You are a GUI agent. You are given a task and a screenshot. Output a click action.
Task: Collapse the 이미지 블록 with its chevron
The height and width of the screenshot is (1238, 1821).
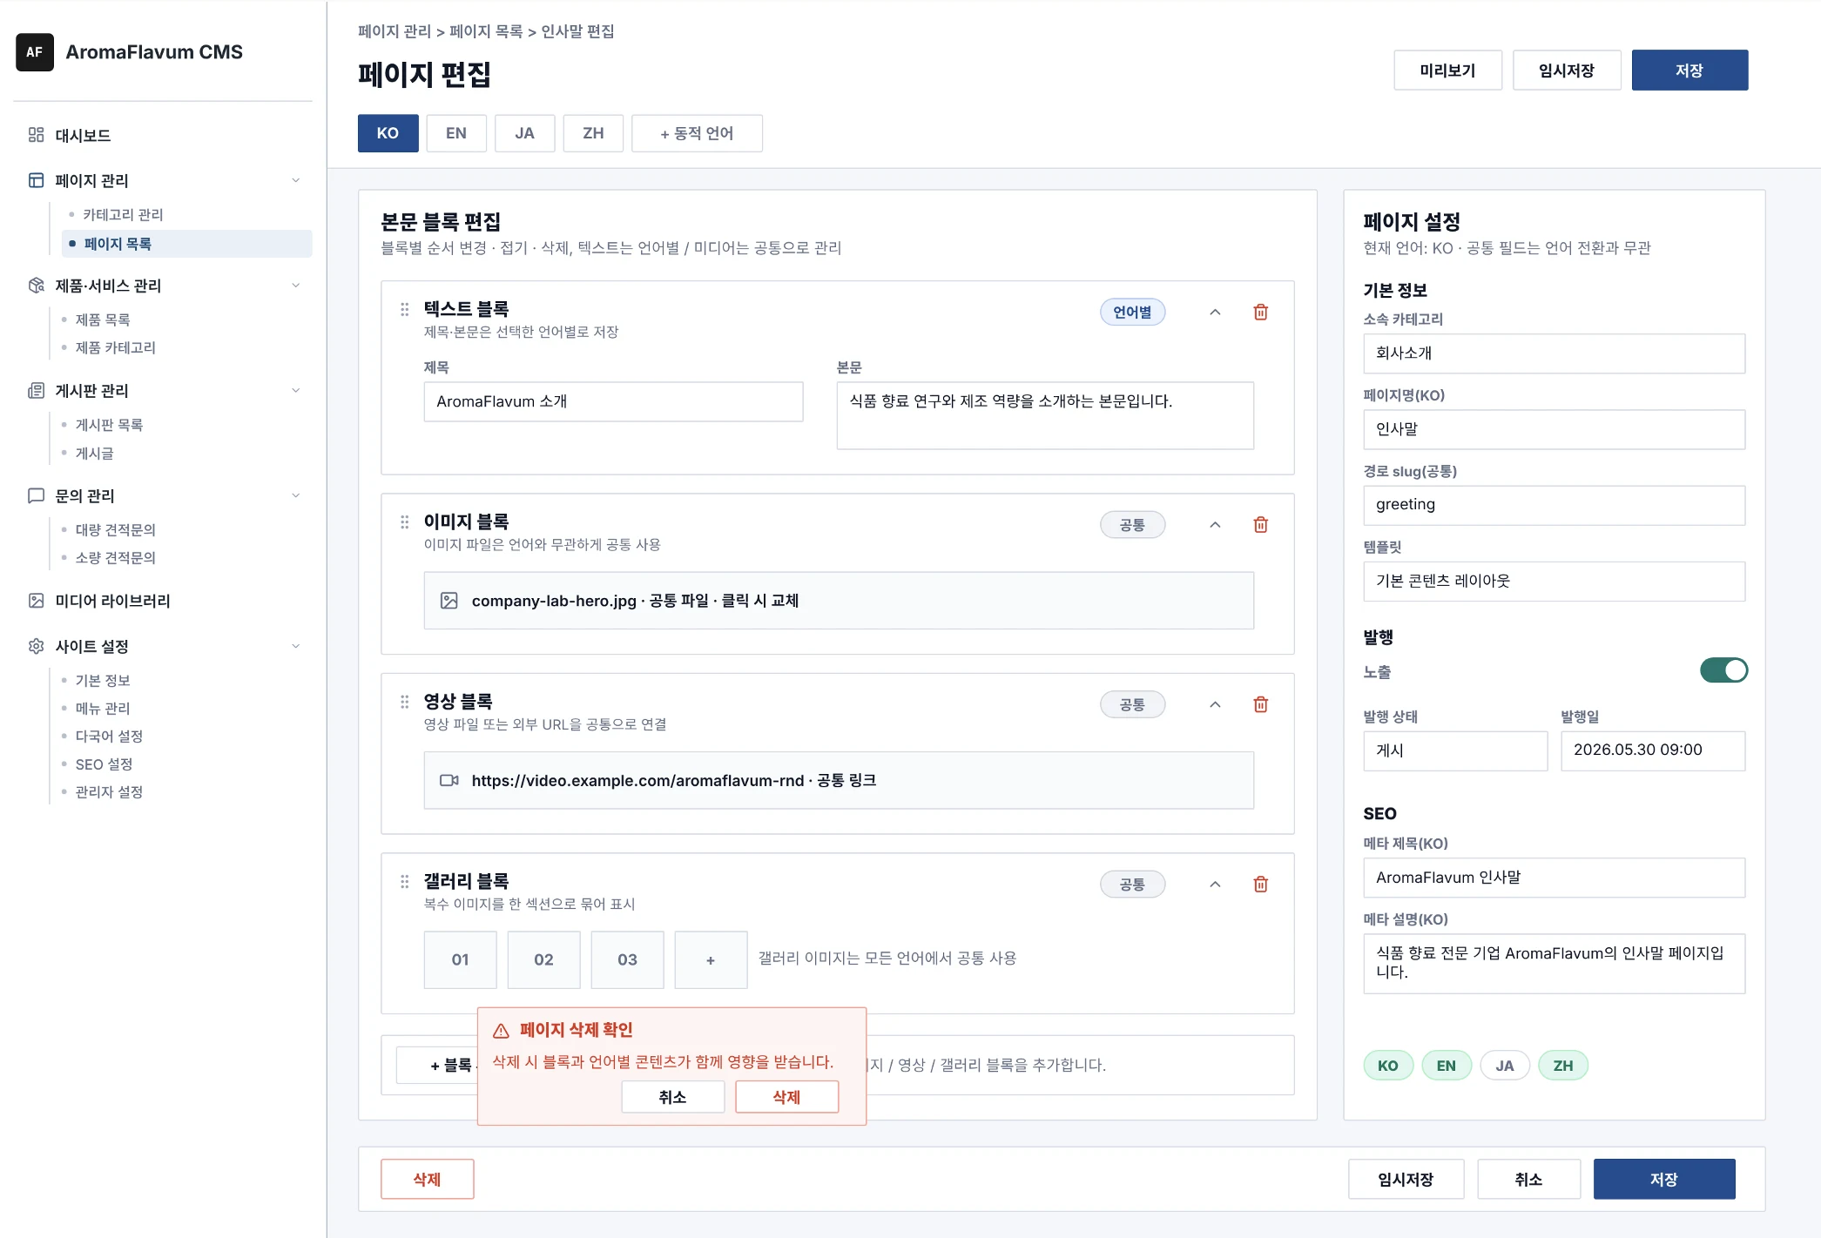click(x=1215, y=524)
